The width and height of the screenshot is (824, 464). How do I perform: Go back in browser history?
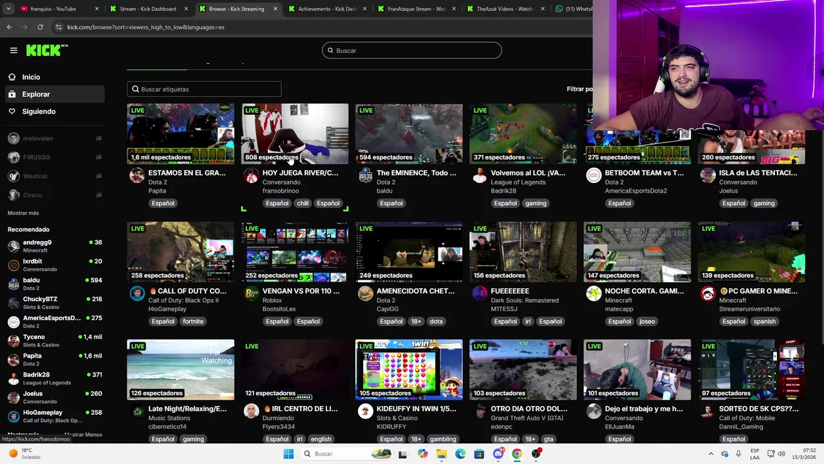(x=9, y=27)
